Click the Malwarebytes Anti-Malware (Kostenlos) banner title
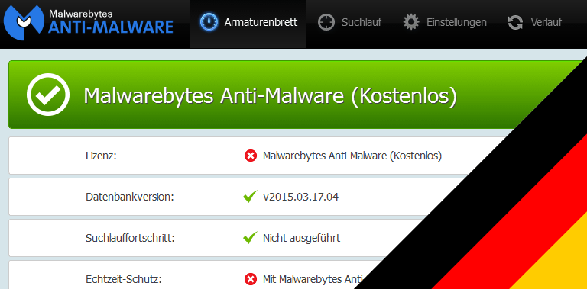The image size is (587, 289). click(x=270, y=95)
